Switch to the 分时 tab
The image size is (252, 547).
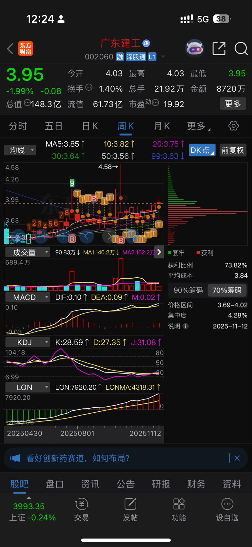(18, 126)
